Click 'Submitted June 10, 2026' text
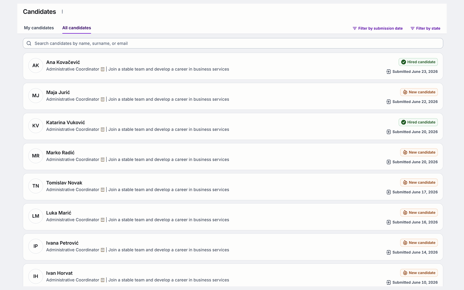Viewport: 464px width, 290px height. point(415,283)
